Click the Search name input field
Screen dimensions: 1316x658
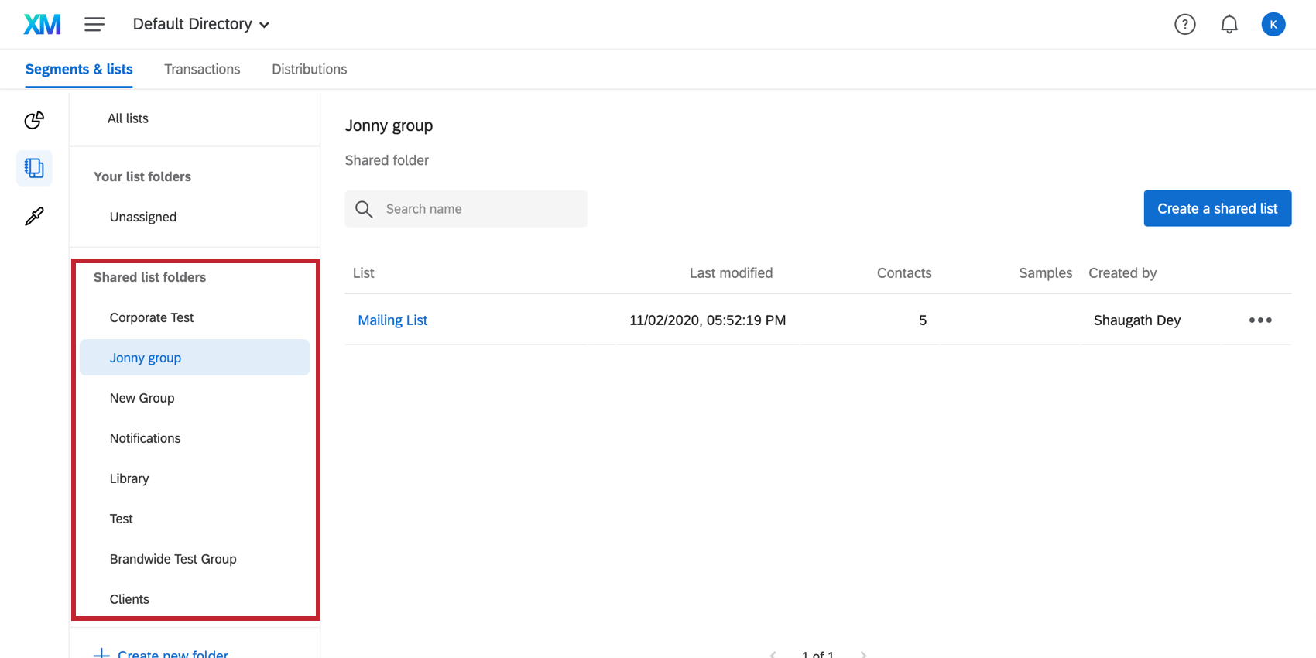coord(480,209)
